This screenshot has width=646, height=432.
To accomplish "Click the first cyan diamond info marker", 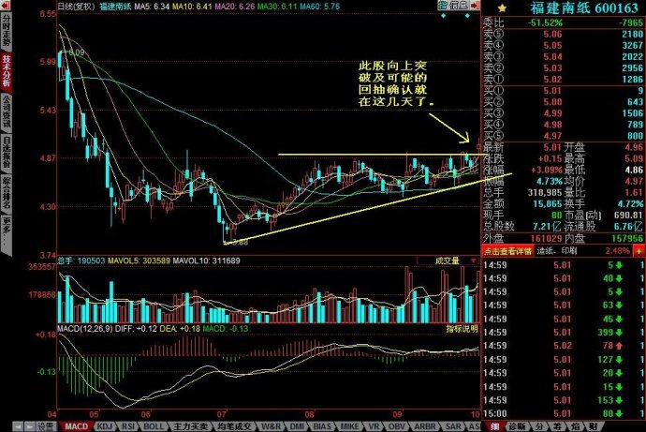I will pos(443,16).
